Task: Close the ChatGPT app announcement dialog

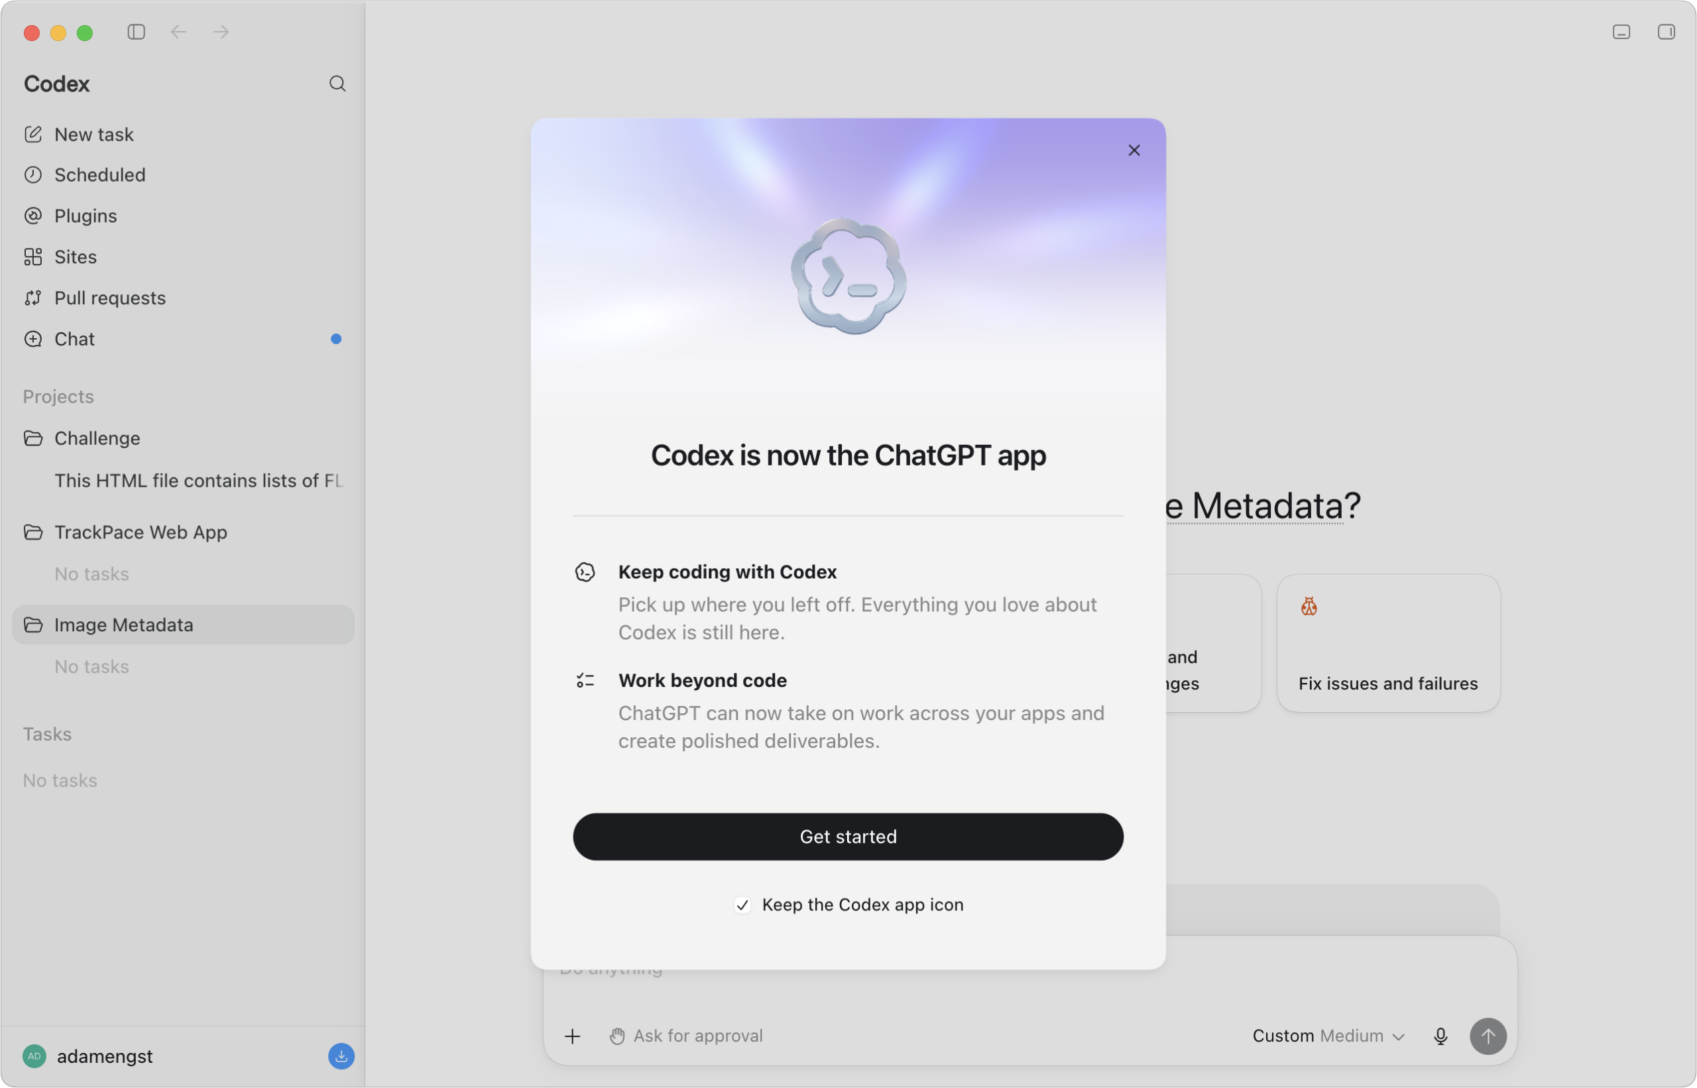Action: pos(1134,151)
